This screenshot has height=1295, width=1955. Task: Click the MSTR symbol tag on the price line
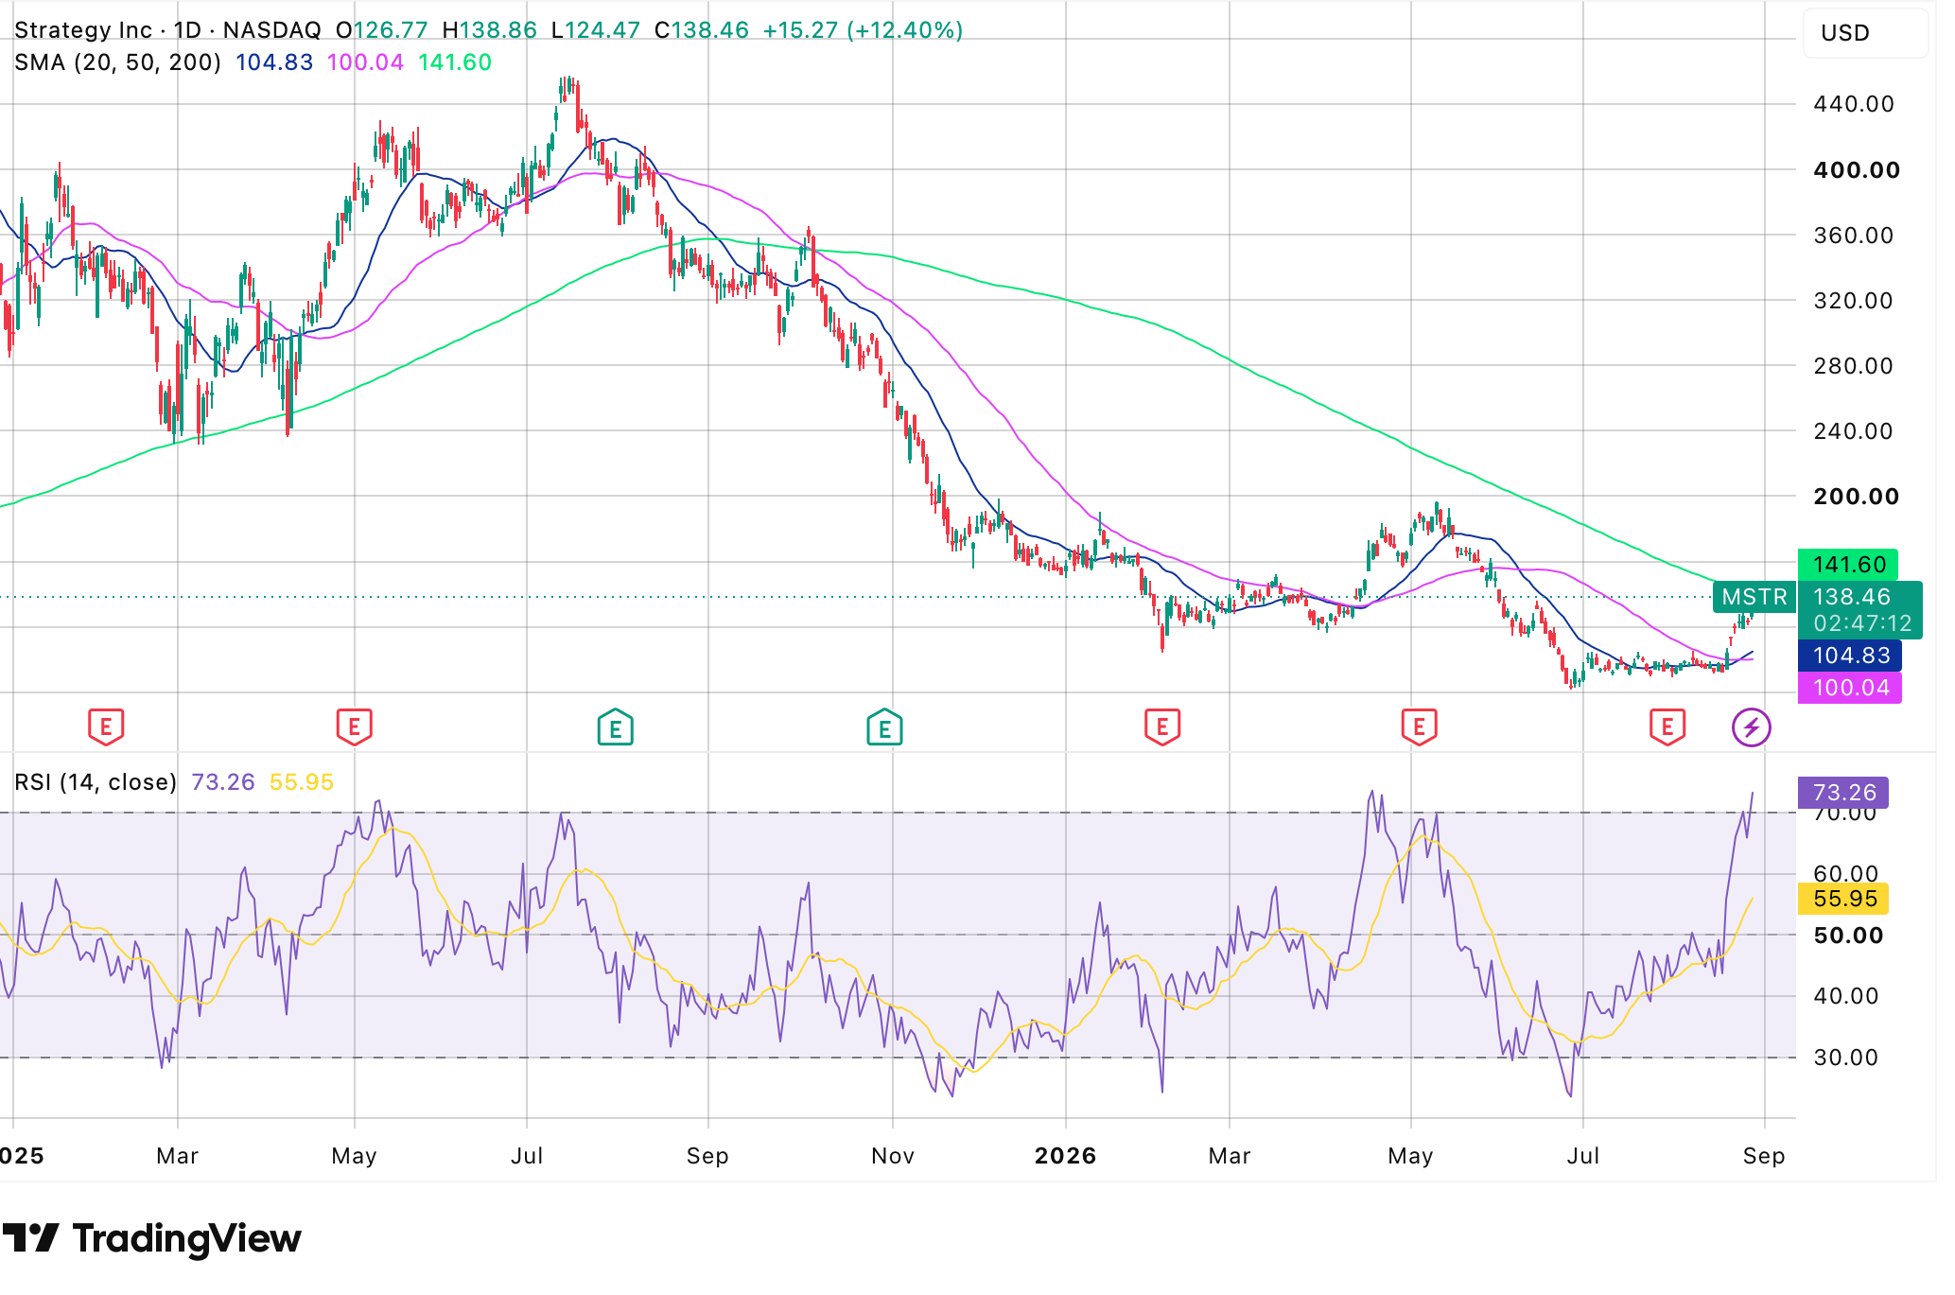[x=1754, y=597]
